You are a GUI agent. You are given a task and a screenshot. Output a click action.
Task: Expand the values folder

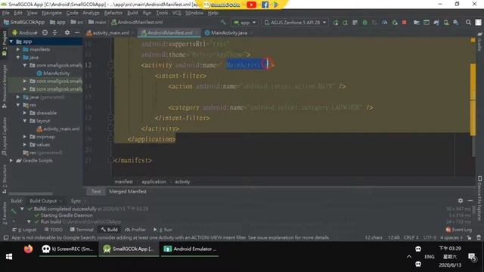click(x=25, y=144)
